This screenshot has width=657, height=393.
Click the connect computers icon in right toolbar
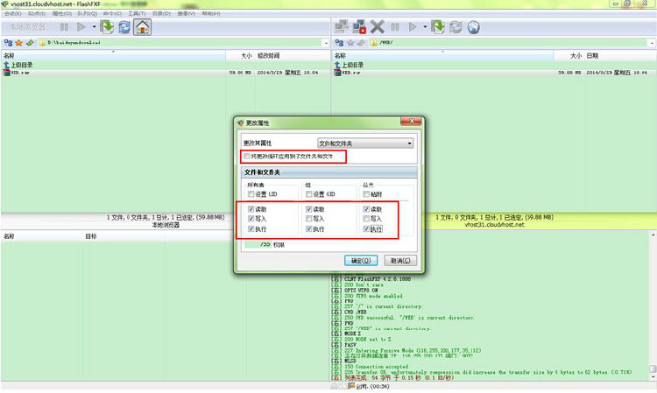(x=343, y=27)
